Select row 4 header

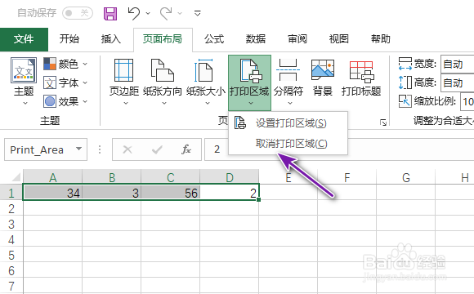11,239
